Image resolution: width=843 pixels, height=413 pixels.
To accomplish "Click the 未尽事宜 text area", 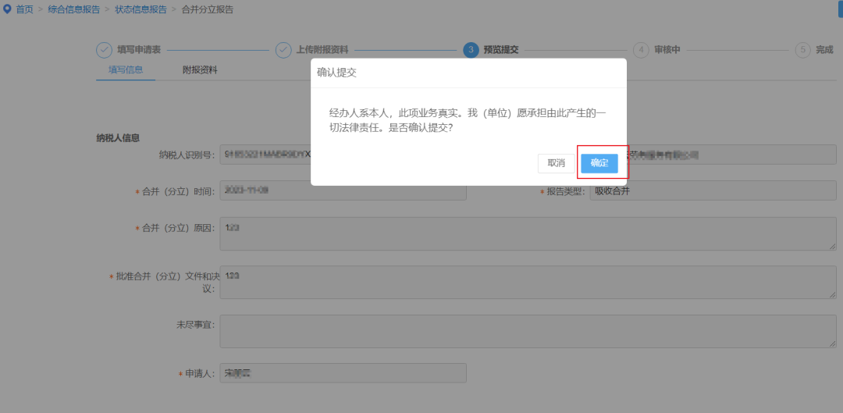I will tap(528, 331).
